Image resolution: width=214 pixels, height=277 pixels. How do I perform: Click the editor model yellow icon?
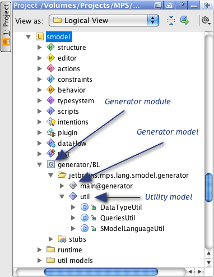coord(50,58)
